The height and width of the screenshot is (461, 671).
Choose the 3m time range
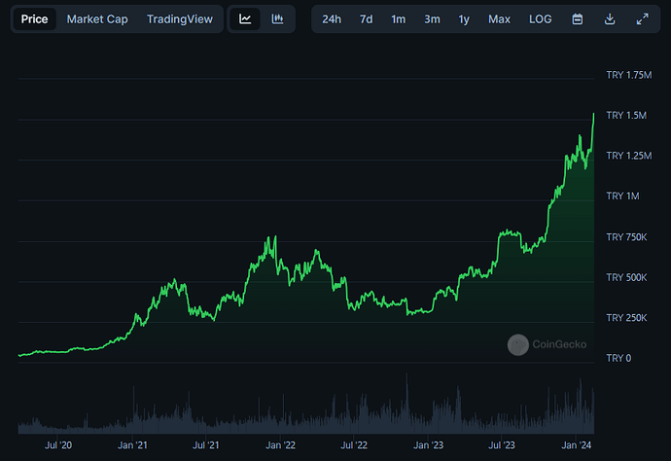click(432, 19)
